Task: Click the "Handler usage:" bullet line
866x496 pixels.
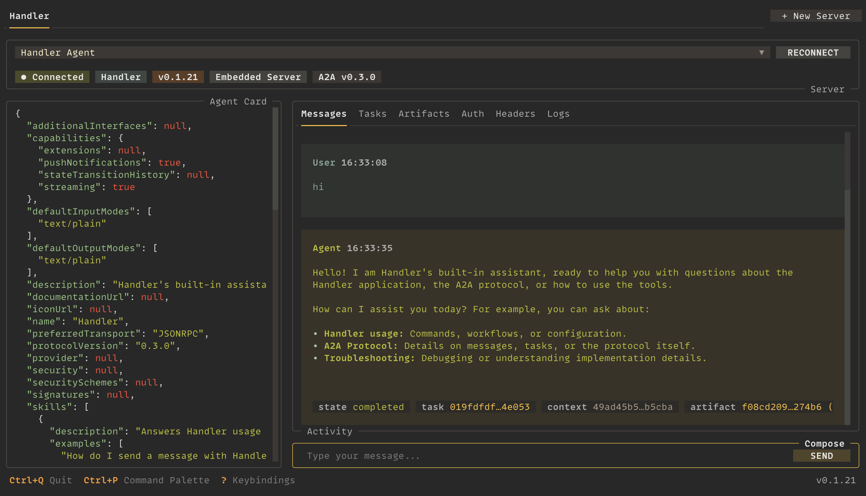Action: tap(470, 334)
